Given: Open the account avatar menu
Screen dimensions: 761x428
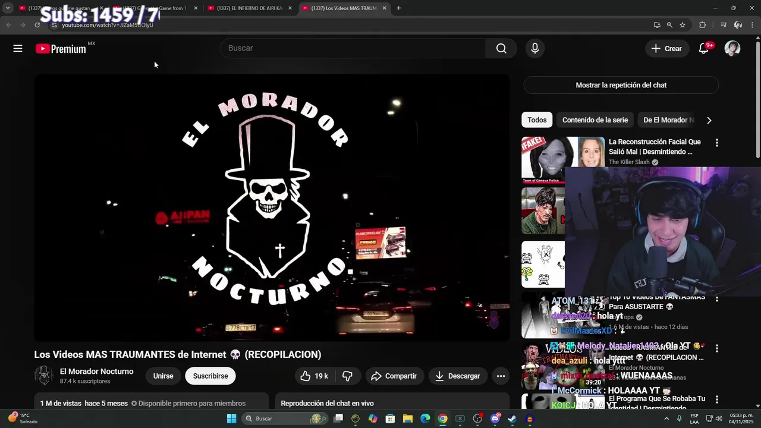Looking at the screenshot, I should click(x=732, y=49).
